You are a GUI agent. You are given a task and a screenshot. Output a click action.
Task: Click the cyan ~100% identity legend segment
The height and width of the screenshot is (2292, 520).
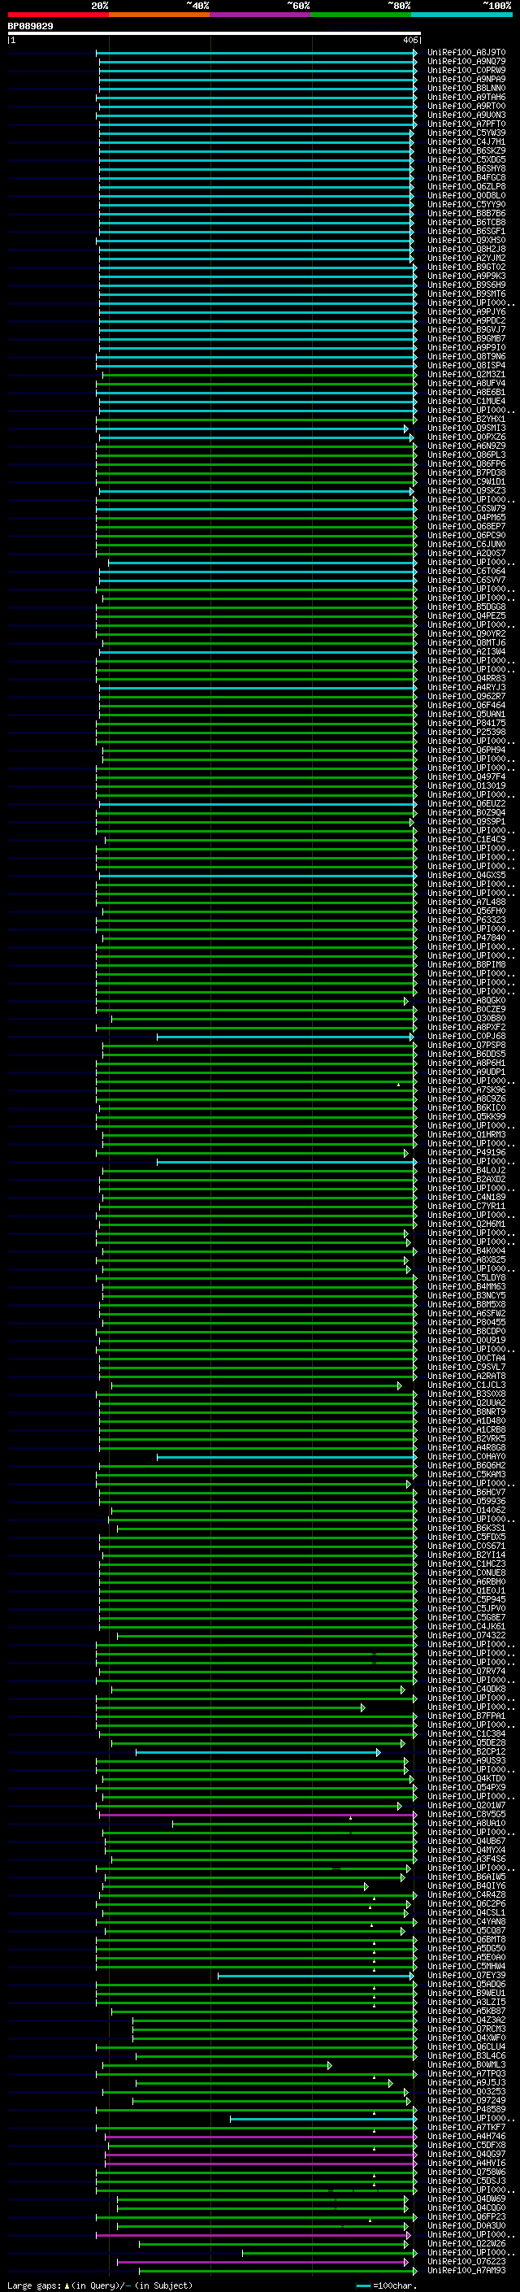(461, 15)
